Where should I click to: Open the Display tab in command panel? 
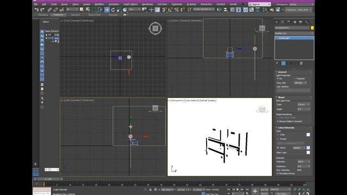[x=300, y=22]
